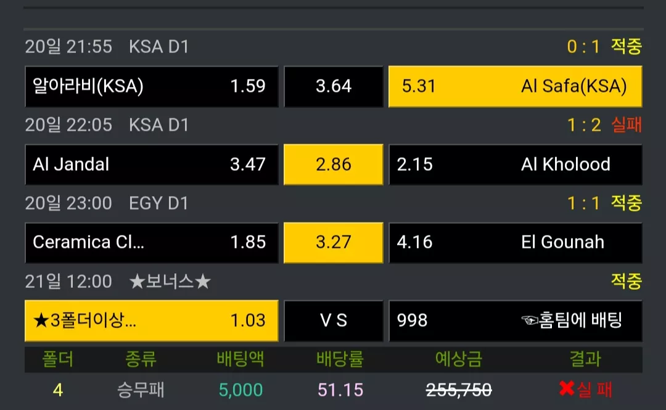Click the 0 : 1 적중 result label
The height and width of the screenshot is (410, 666).
[x=604, y=46]
